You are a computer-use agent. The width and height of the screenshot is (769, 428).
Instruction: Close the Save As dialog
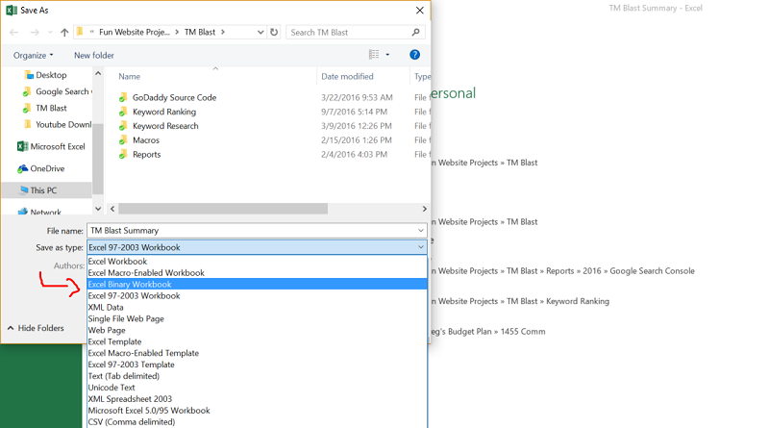pos(420,11)
